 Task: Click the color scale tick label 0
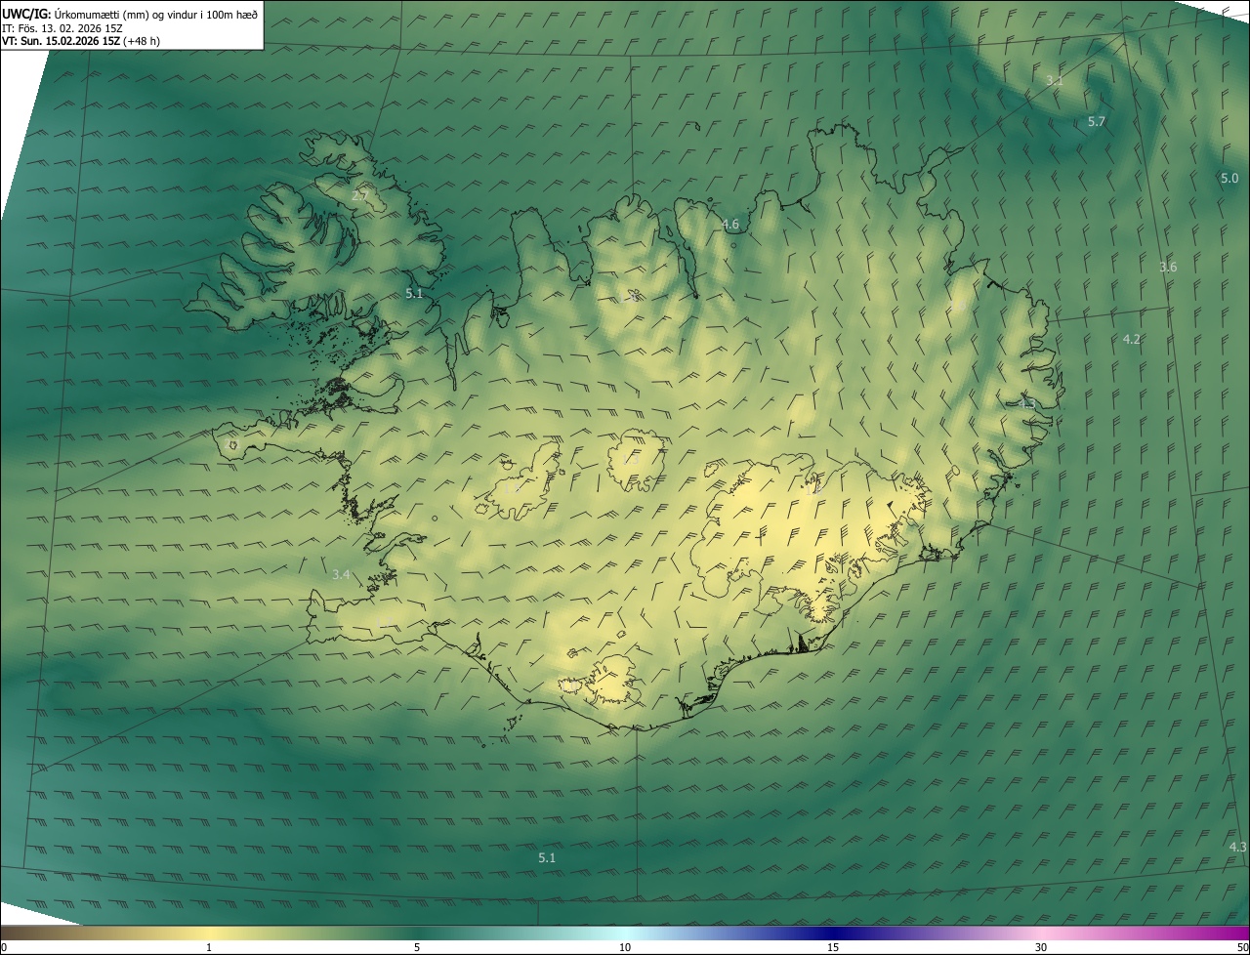[x=4, y=947]
